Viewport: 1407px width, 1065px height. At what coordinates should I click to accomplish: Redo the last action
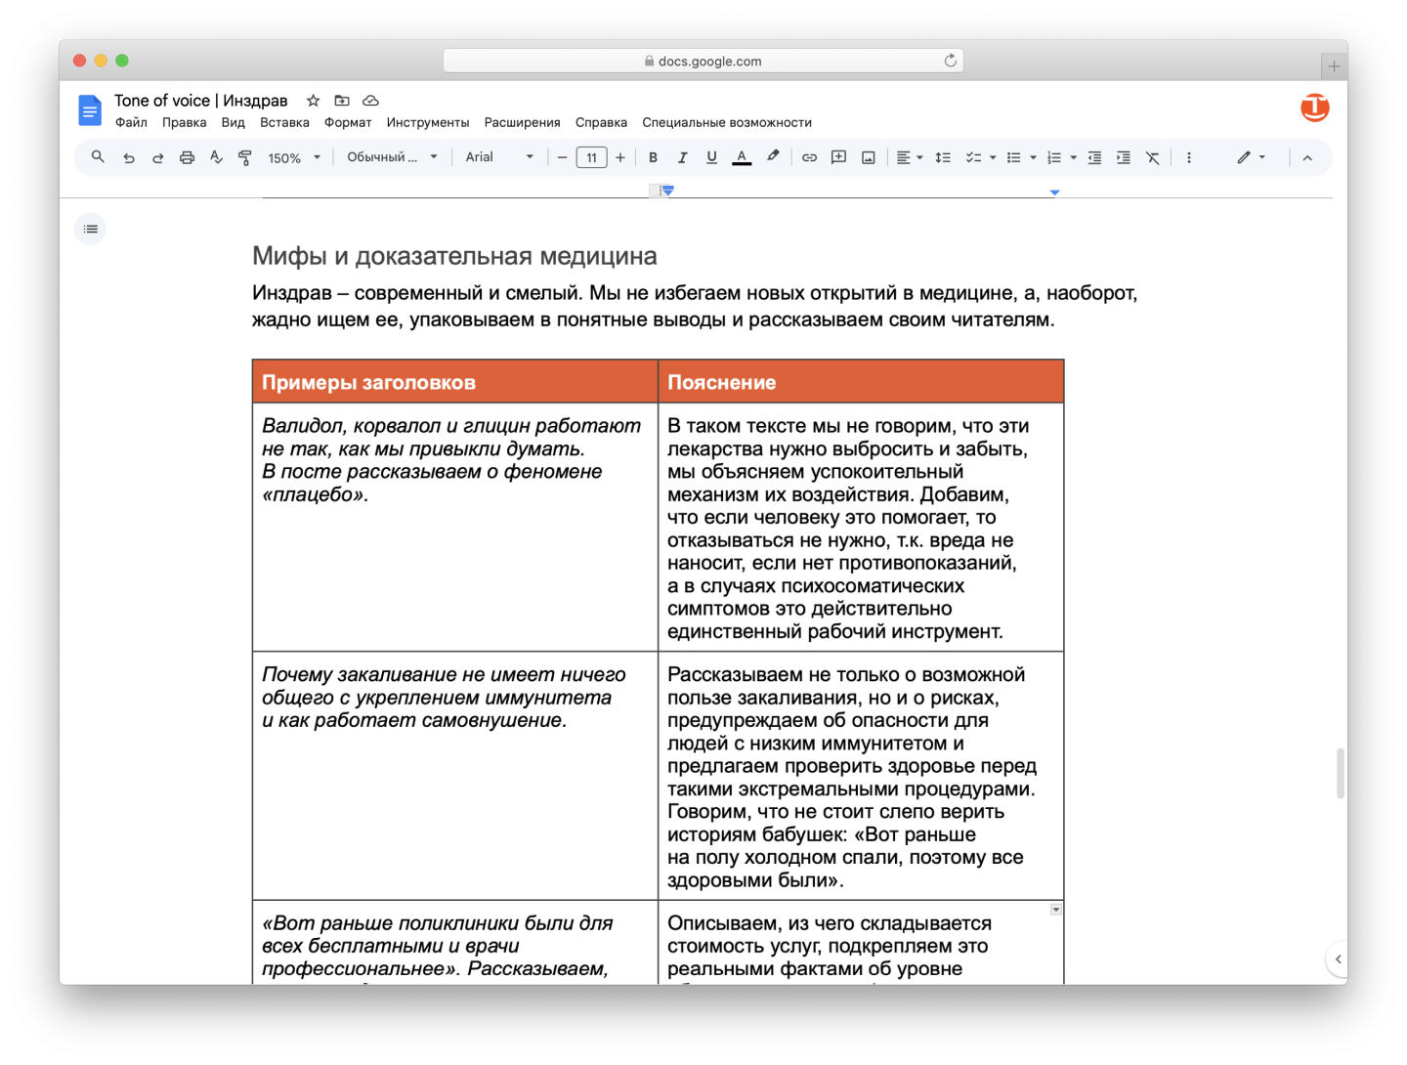[157, 157]
